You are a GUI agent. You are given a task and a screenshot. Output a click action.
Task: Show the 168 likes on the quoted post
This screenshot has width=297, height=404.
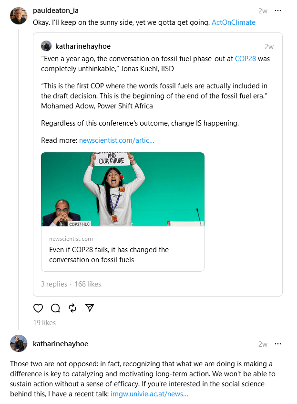(88, 284)
